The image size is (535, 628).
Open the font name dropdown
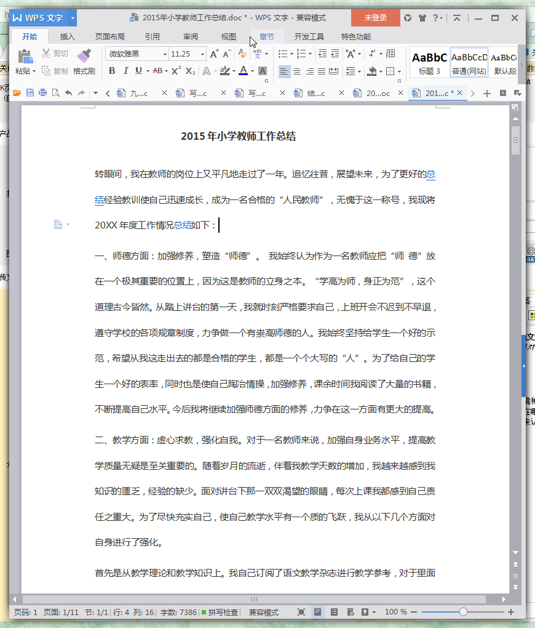(163, 54)
